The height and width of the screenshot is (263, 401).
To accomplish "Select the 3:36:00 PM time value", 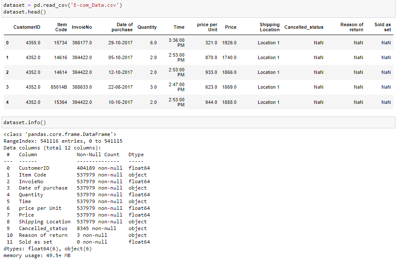I will coord(176,43).
